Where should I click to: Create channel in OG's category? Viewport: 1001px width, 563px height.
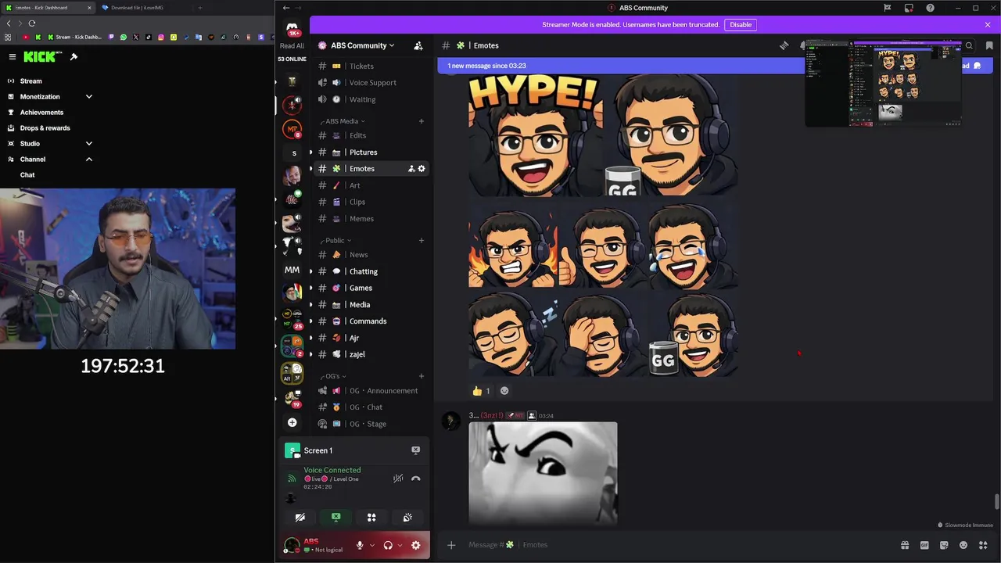point(422,376)
